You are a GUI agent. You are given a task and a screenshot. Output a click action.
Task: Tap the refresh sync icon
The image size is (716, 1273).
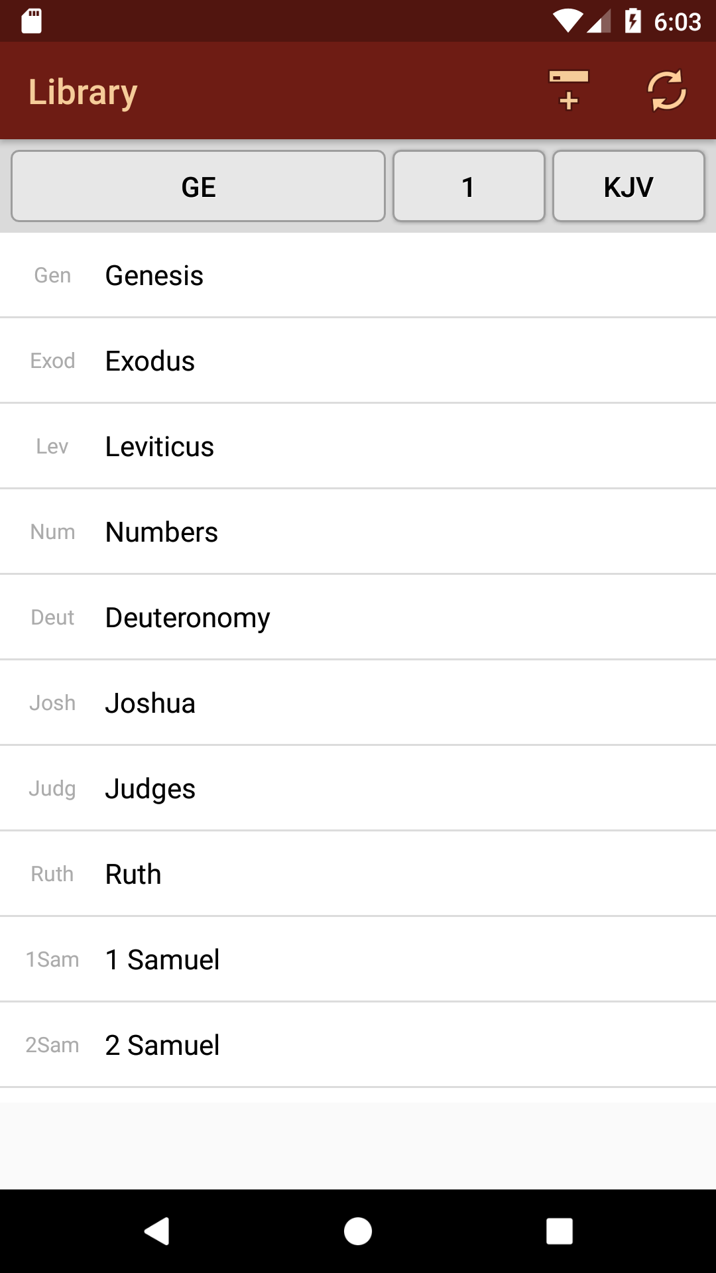tap(666, 90)
